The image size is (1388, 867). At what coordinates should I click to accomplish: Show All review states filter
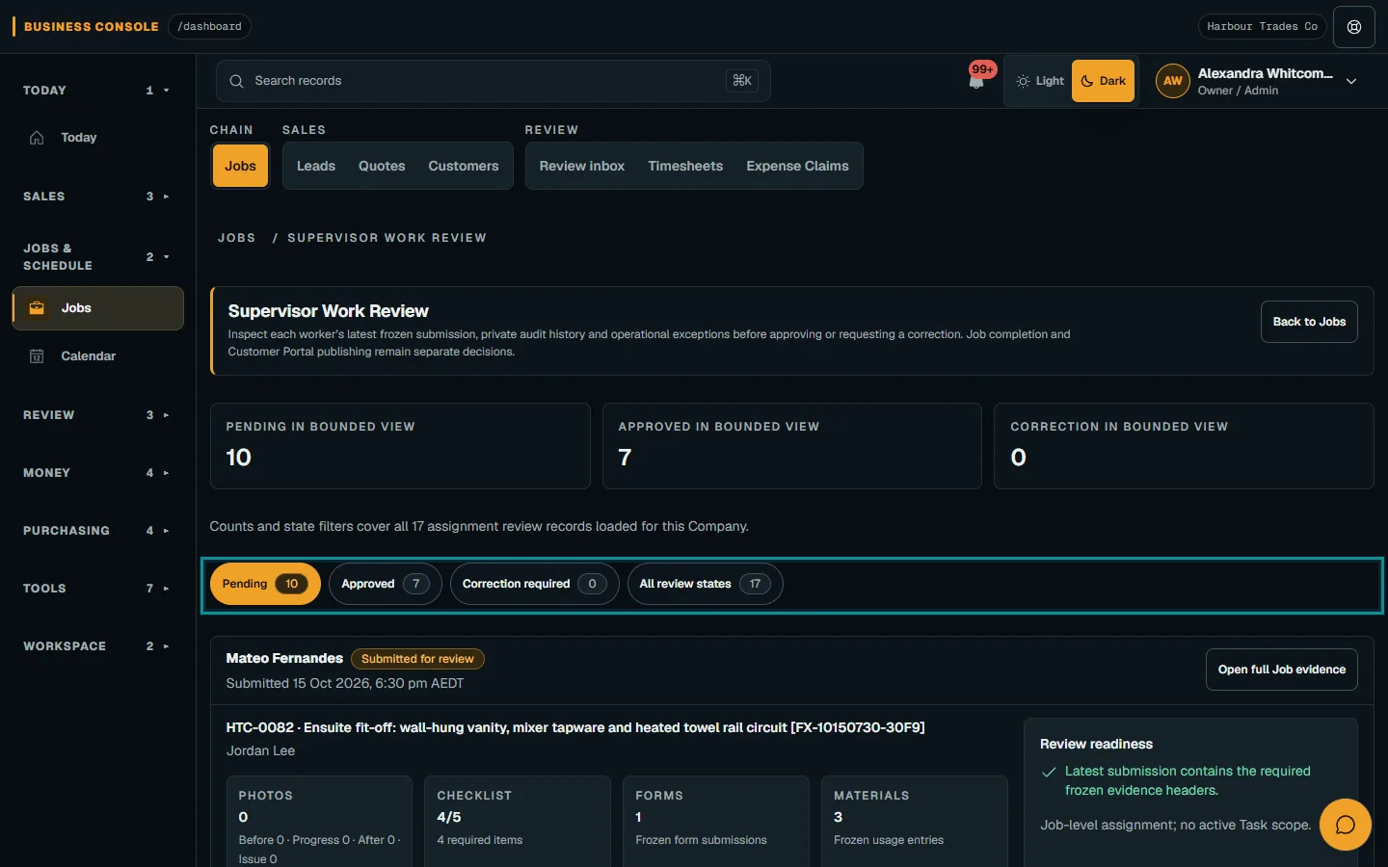click(706, 584)
